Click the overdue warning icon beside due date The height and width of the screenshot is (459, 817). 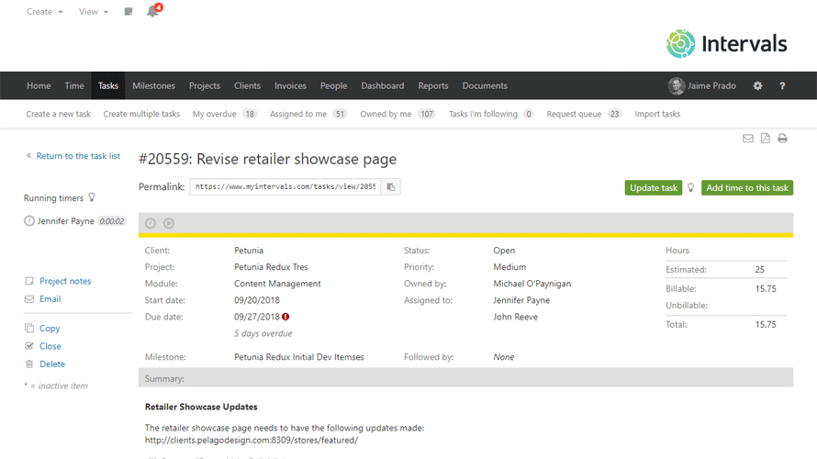(286, 317)
